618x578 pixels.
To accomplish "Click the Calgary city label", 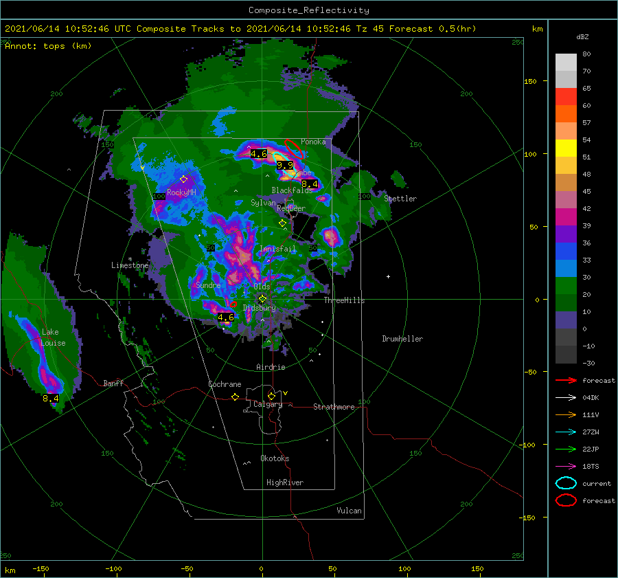I will [x=268, y=404].
